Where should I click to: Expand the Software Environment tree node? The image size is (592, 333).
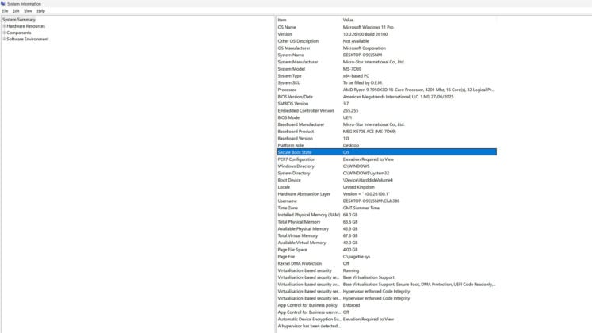4,39
